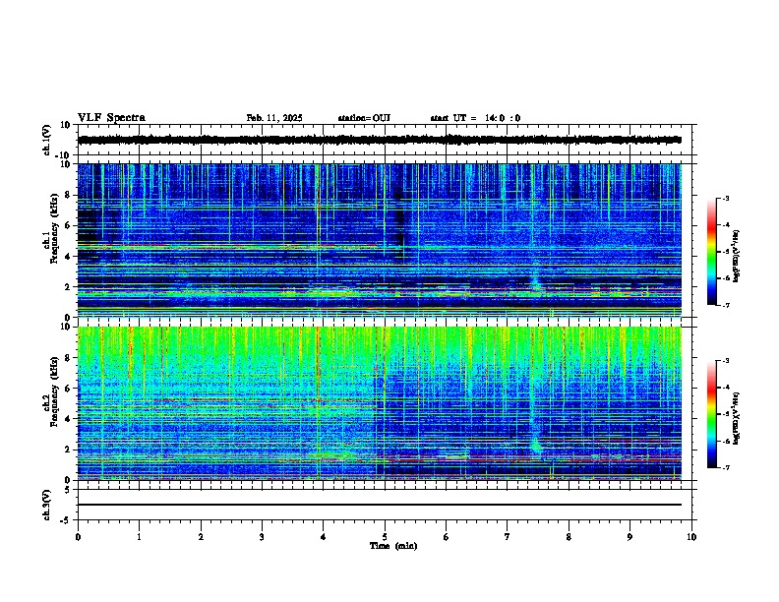Screen dimensions: 779x602
Task: Click the "start UT = 14:0 :0" text
Action: pyautogui.click(x=475, y=118)
